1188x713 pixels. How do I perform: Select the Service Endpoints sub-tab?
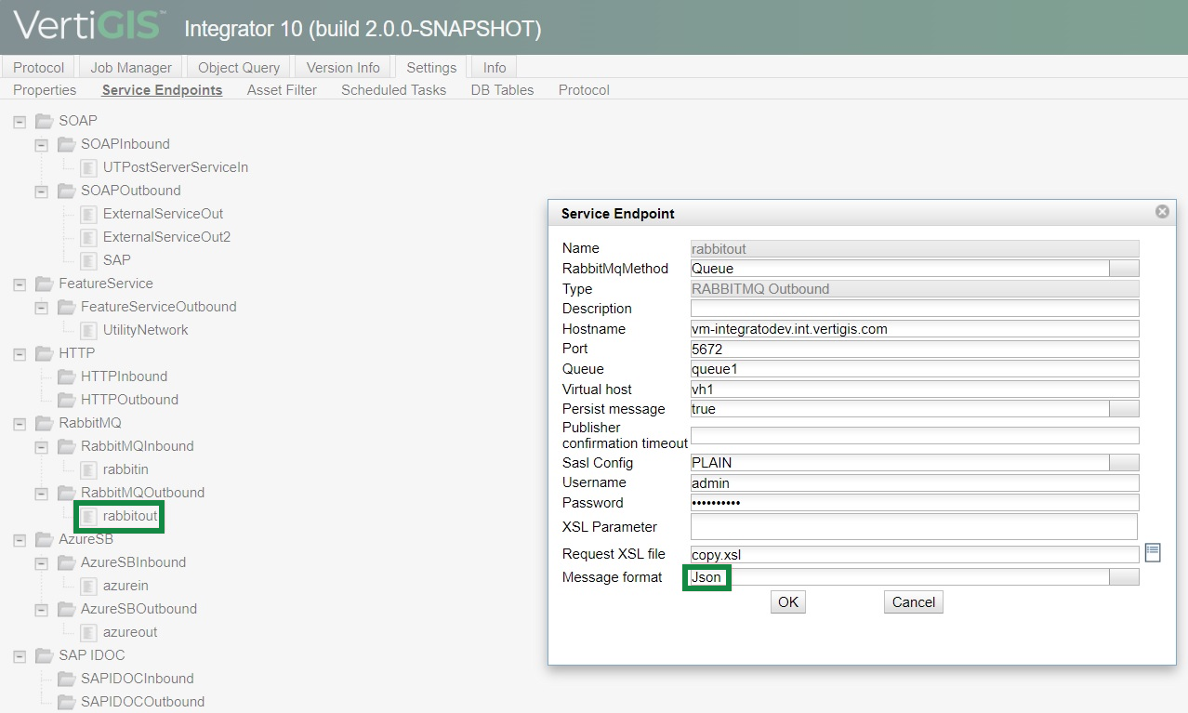pos(162,90)
